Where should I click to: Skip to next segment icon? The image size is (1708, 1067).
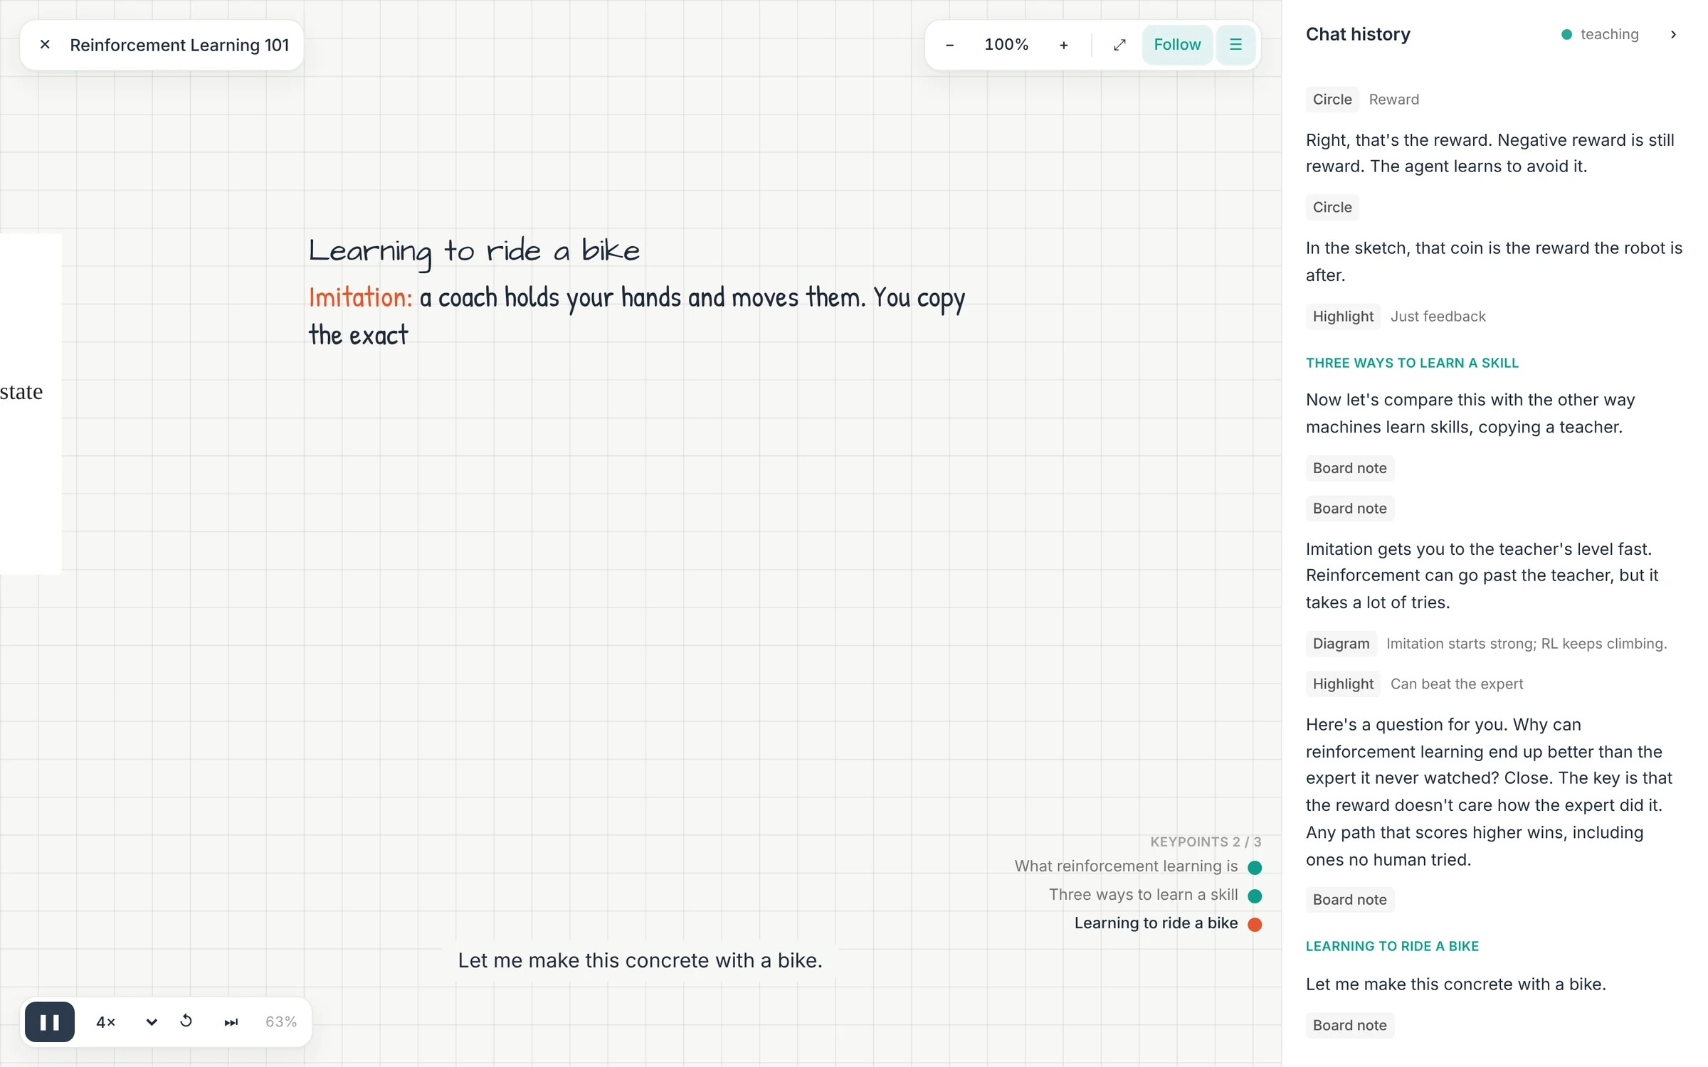coord(231,1021)
